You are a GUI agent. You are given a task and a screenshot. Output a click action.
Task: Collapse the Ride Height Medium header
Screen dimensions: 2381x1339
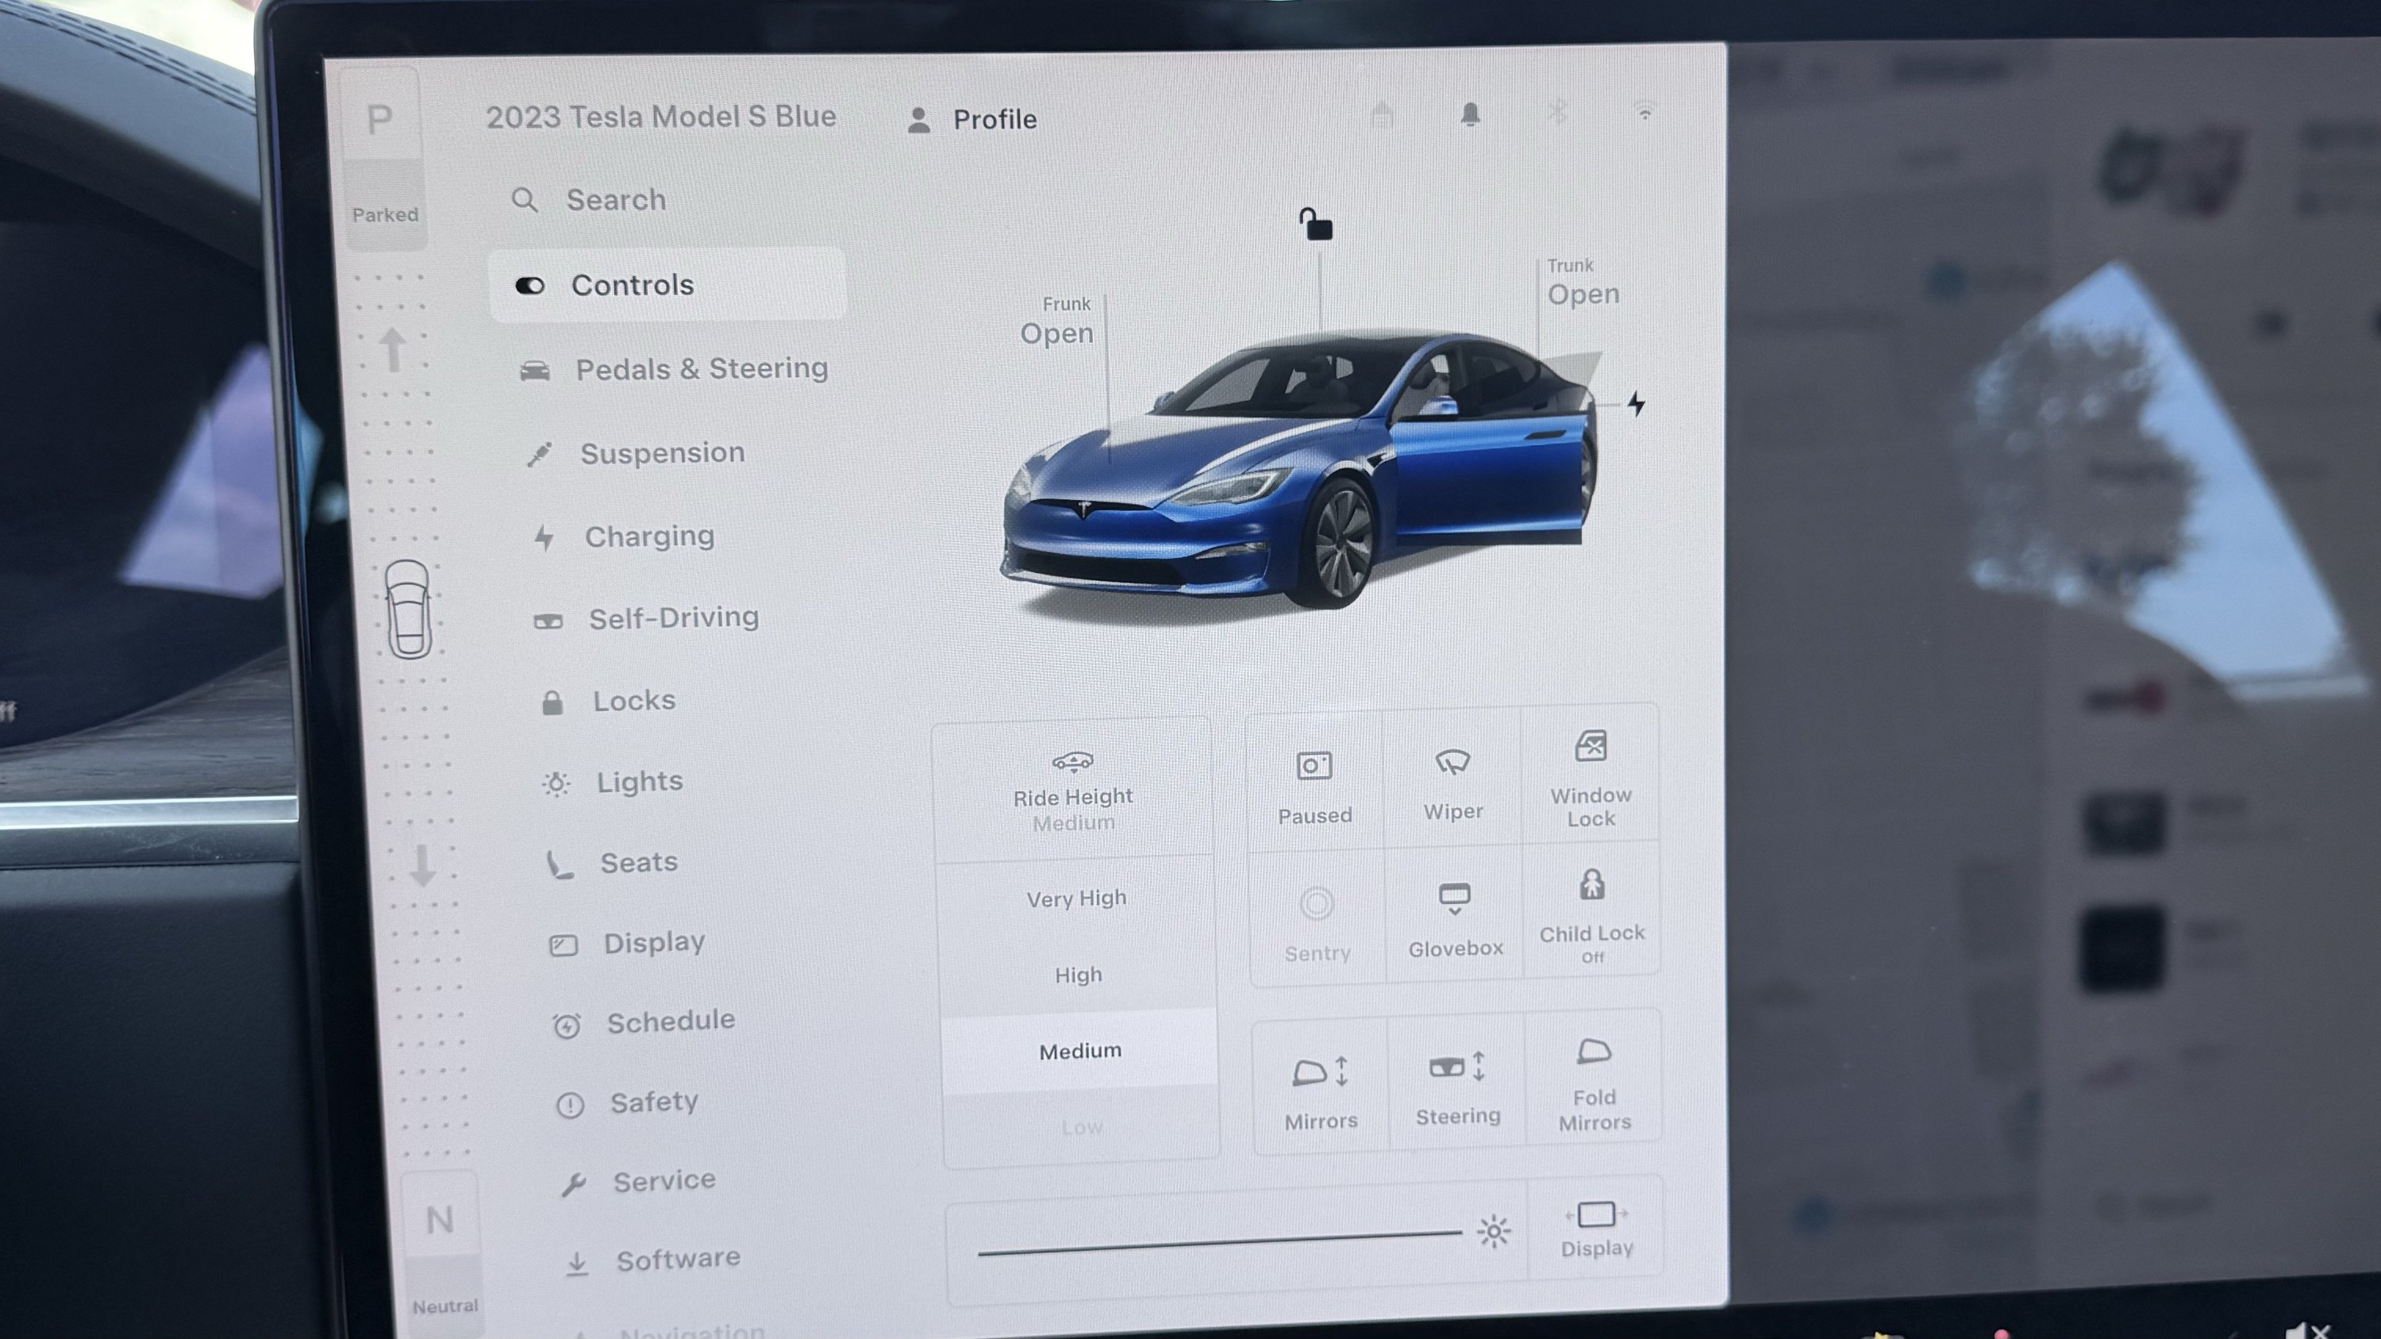(1072, 791)
